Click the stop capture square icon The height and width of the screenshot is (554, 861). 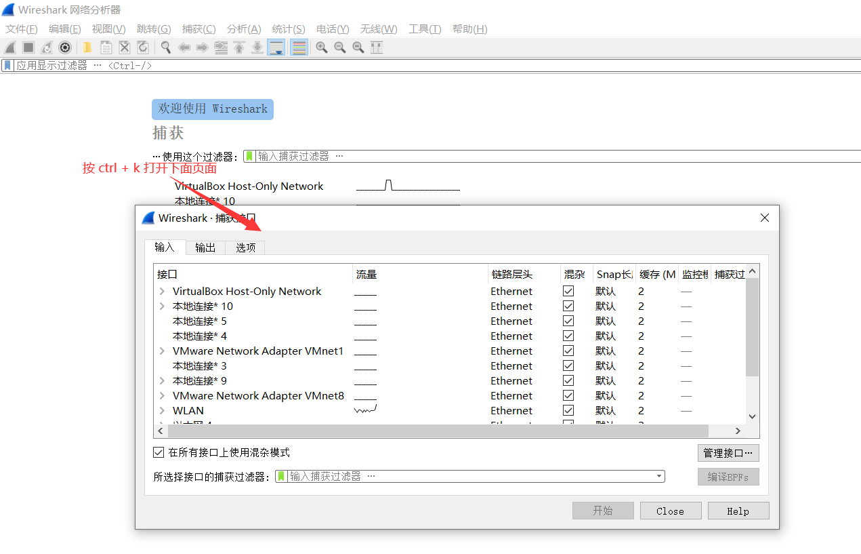coord(28,47)
